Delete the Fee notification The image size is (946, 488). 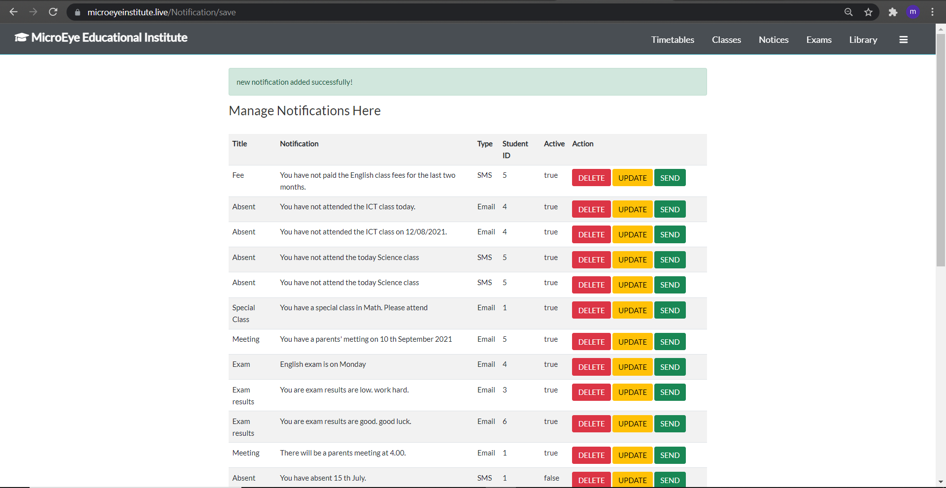click(x=591, y=178)
